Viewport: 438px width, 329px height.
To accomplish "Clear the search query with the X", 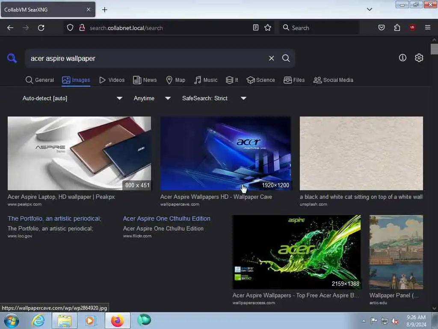I will 271,58.
